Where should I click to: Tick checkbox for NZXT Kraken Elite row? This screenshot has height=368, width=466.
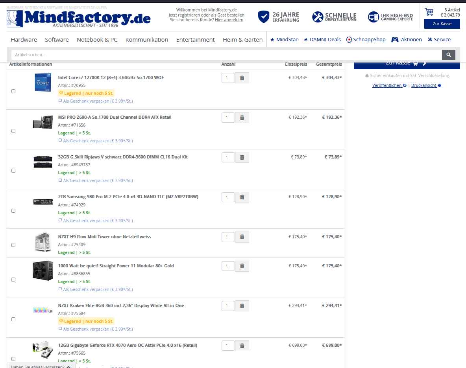click(x=13, y=319)
